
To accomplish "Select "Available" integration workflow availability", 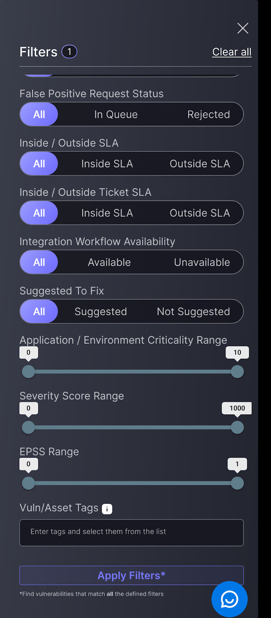I will 109,262.
